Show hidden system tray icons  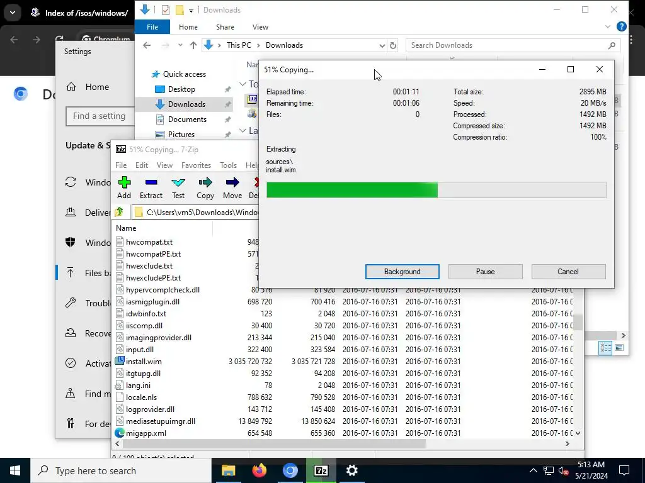point(533,470)
